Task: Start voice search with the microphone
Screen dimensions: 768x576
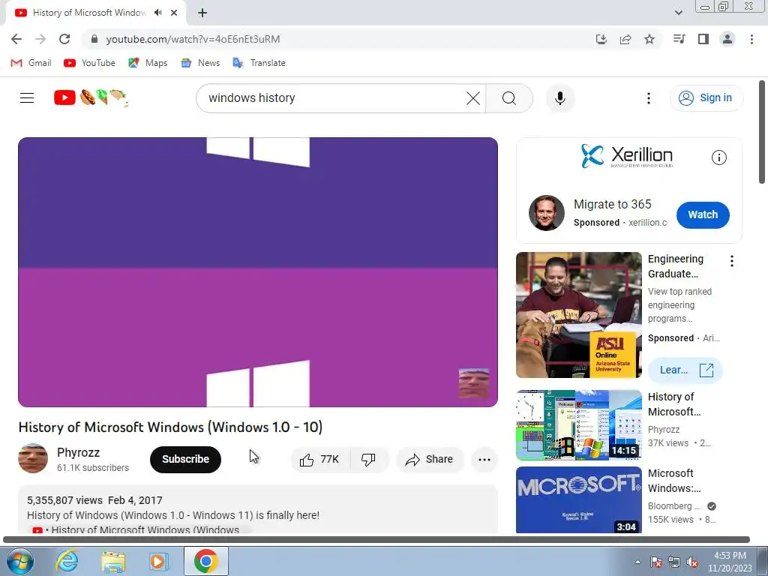Action: pos(559,98)
